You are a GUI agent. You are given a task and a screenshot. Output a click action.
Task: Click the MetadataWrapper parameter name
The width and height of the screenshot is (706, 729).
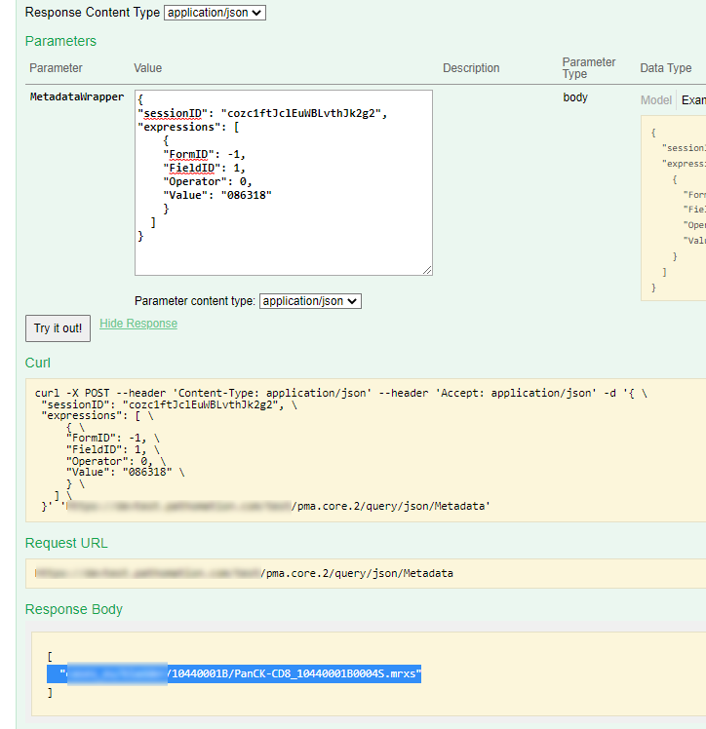77,97
